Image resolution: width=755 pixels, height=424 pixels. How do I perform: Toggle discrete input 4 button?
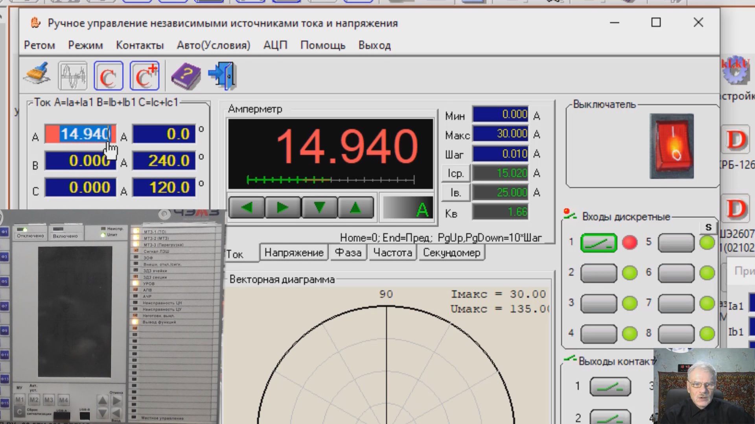[x=598, y=334]
